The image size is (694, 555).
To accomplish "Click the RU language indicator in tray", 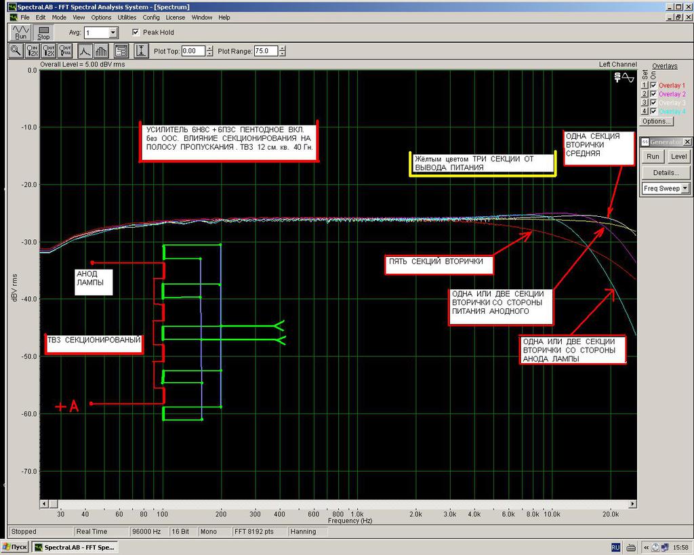I will pyautogui.click(x=615, y=548).
